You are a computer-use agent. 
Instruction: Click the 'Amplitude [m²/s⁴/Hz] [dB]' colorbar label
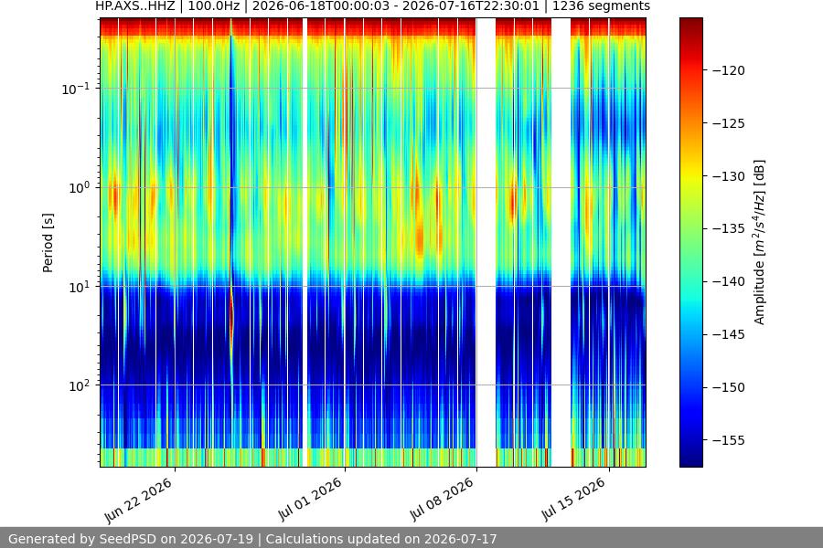point(760,242)
